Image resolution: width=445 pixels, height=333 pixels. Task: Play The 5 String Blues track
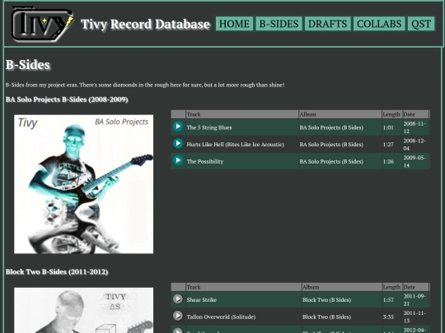click(x=178, y=127)
